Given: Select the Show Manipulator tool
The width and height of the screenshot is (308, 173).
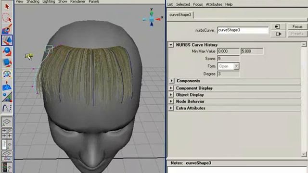Looking at the screenshot, I should coord(7,97).
